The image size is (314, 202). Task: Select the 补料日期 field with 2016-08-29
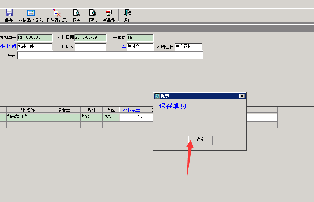(90, 38)
